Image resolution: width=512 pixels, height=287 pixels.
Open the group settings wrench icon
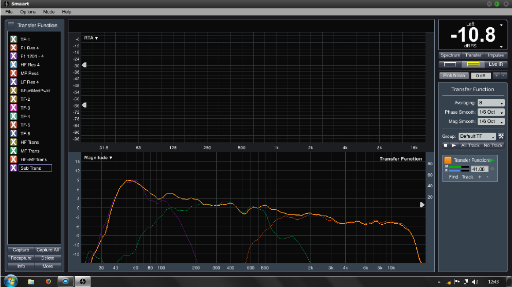pyautogui.click(x=501, y=136)
